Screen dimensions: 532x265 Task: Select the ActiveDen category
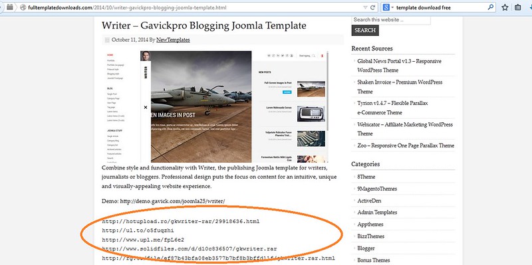point(369,201)
